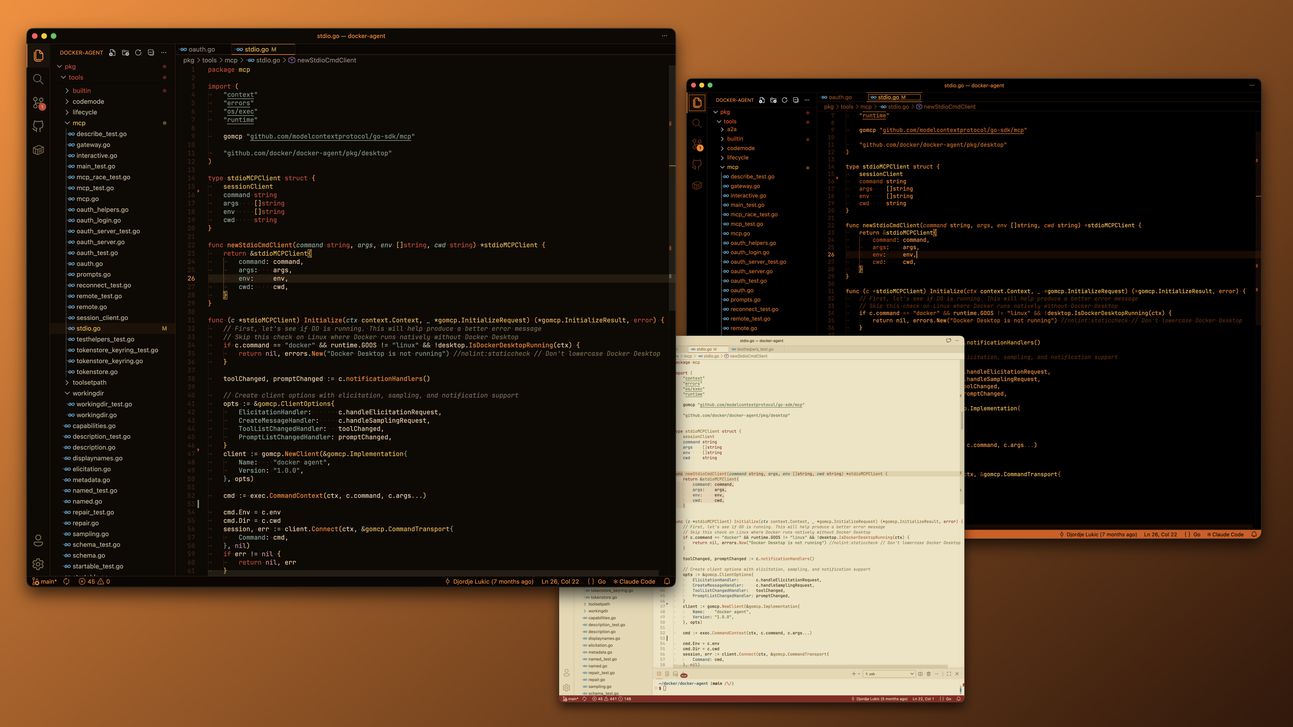The height and width of the screenshot is (727, 1293).
Task: Open explorer more actions ellipsis in left window
Action: 164,53
